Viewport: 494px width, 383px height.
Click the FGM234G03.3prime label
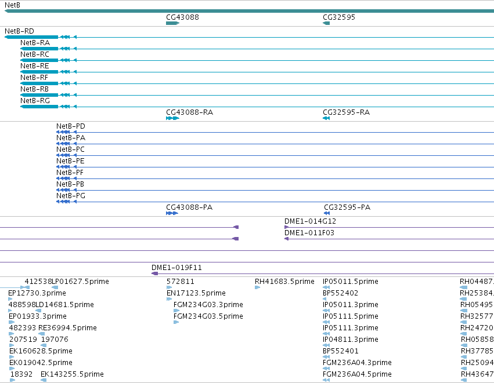(208, 305)
